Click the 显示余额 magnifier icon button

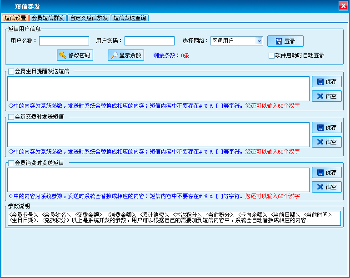click(x=126, y=55)
